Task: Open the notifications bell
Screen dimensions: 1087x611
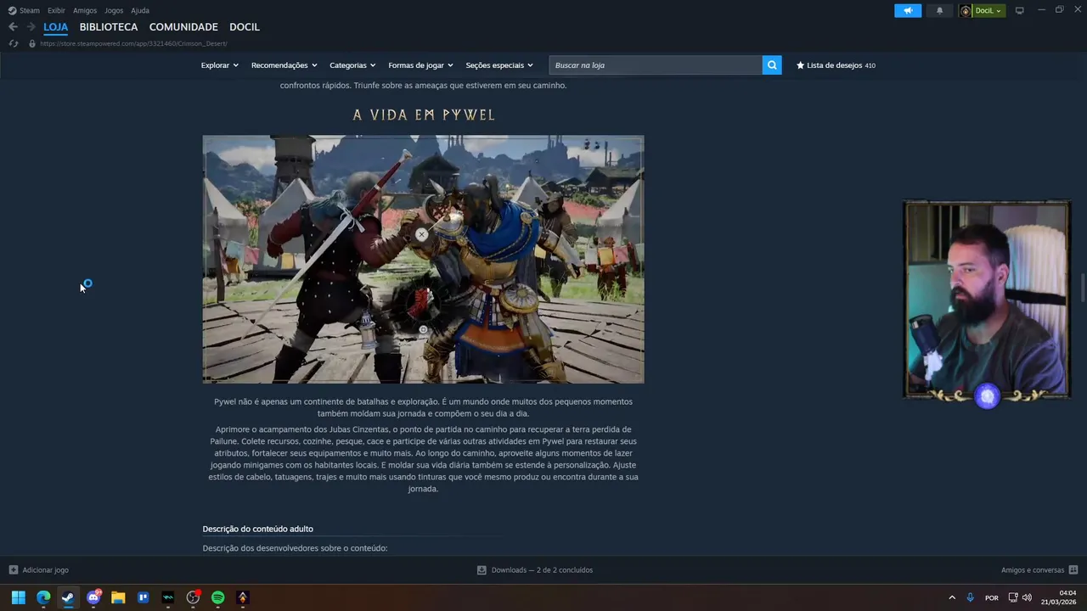Action: click(939, 10)
